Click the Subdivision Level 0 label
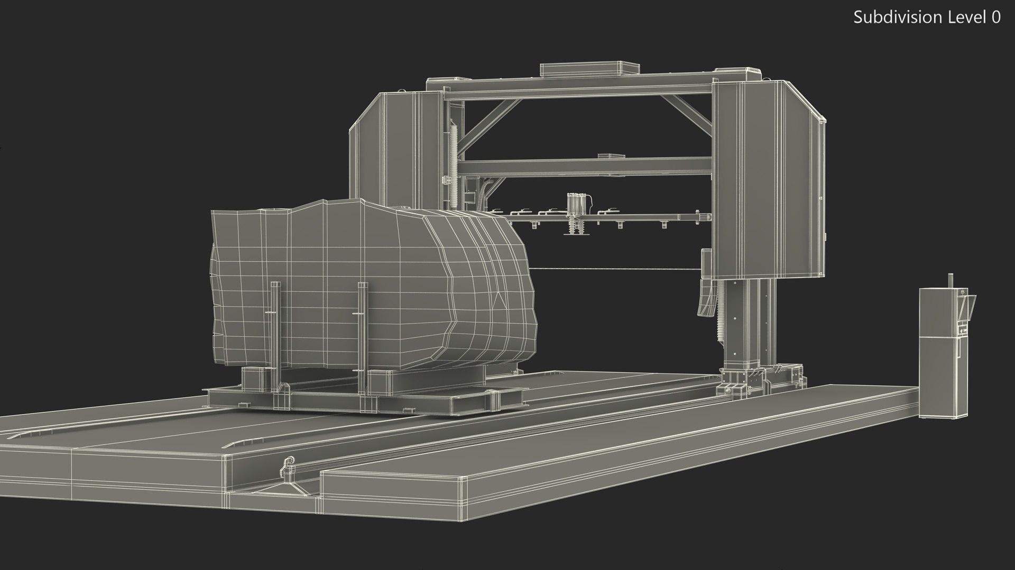Image resolution: width=1015 pixels, height=570 pixels. click(927, 17)
